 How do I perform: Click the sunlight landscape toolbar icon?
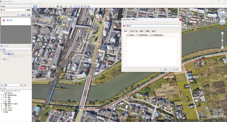61,6
